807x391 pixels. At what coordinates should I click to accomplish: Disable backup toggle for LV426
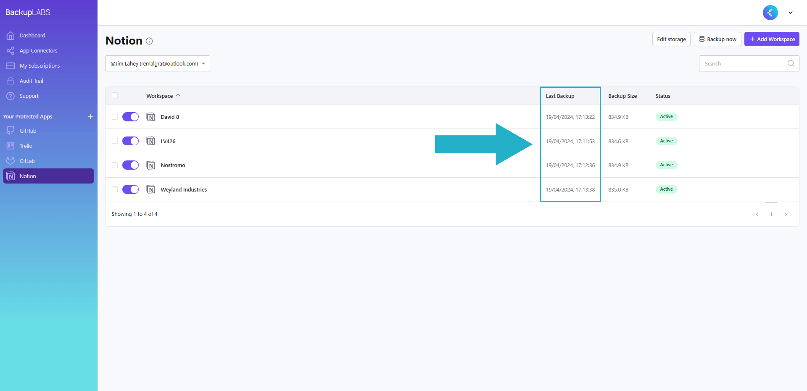click(130, 141)
